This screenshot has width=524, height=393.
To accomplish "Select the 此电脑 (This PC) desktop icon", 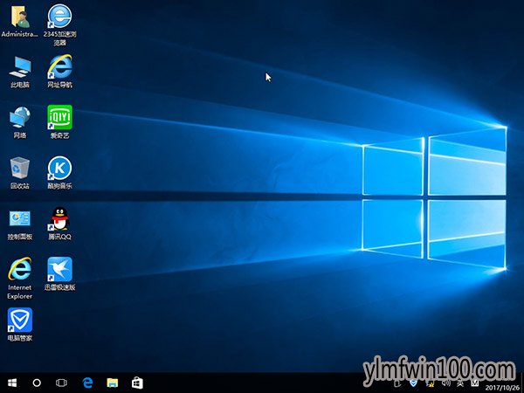I will [20, 72].
